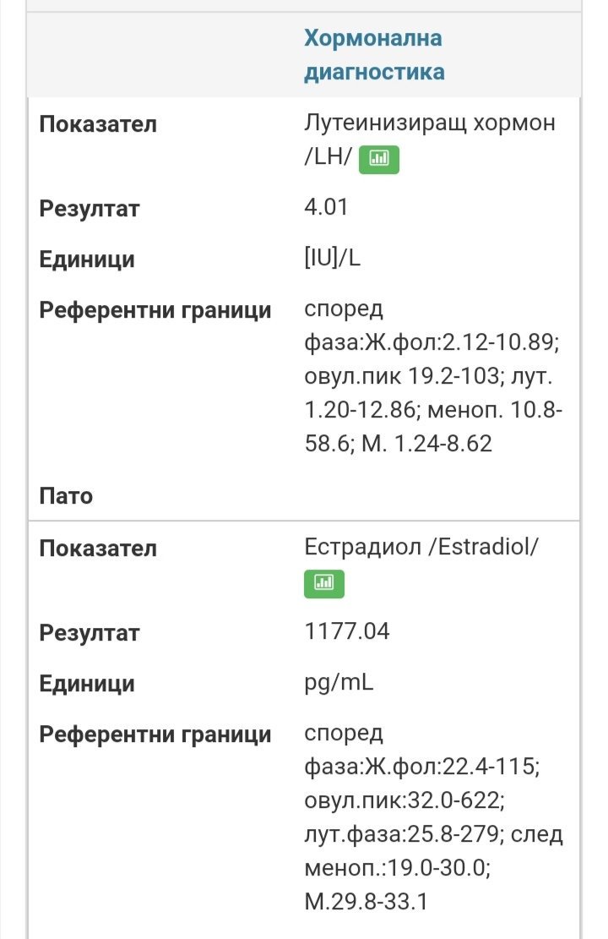Click the Референтни граници label in the LH section
The height and width of the screenshot is (939, 608).
(155, 311)
